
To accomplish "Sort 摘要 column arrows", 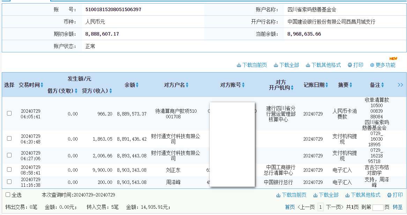I will point(351,85).
